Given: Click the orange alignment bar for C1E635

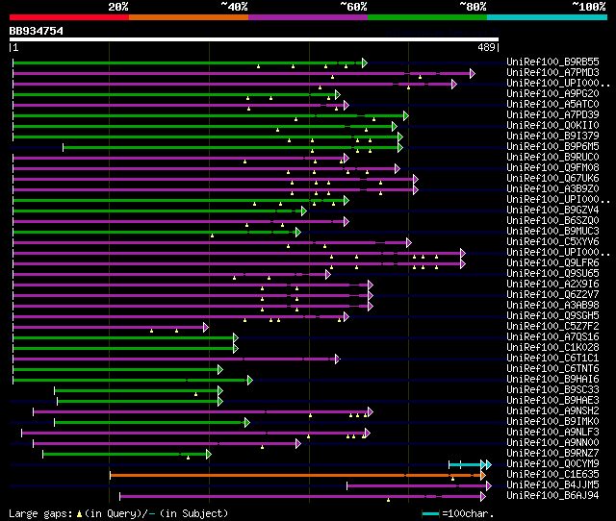Looking at the screenshot, I should [295, 476].
